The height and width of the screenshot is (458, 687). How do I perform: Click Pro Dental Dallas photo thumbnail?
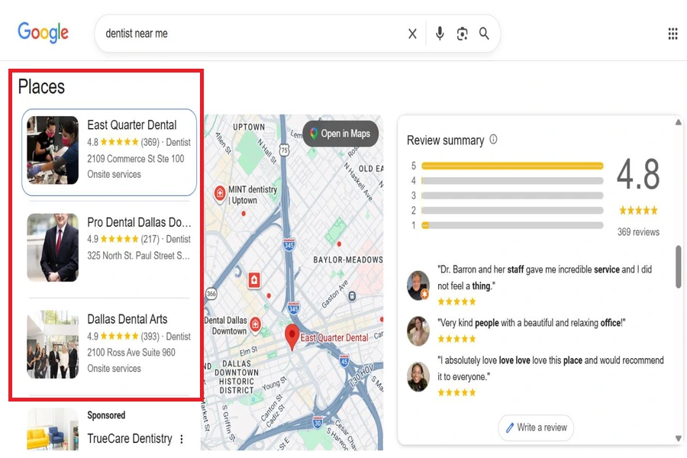tap(53, 247)
